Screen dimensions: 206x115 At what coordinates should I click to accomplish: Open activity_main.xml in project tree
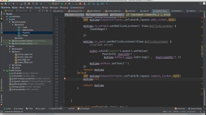pos(25,57)
